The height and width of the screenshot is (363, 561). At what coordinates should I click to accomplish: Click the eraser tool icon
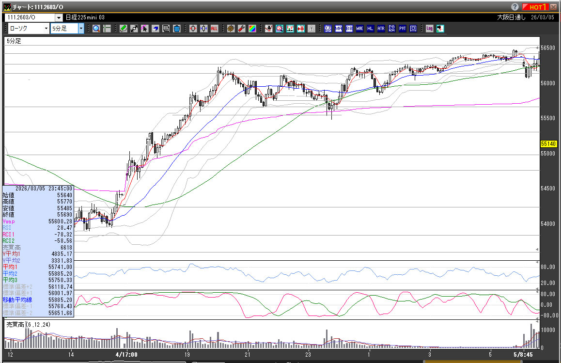click(156, 29)
